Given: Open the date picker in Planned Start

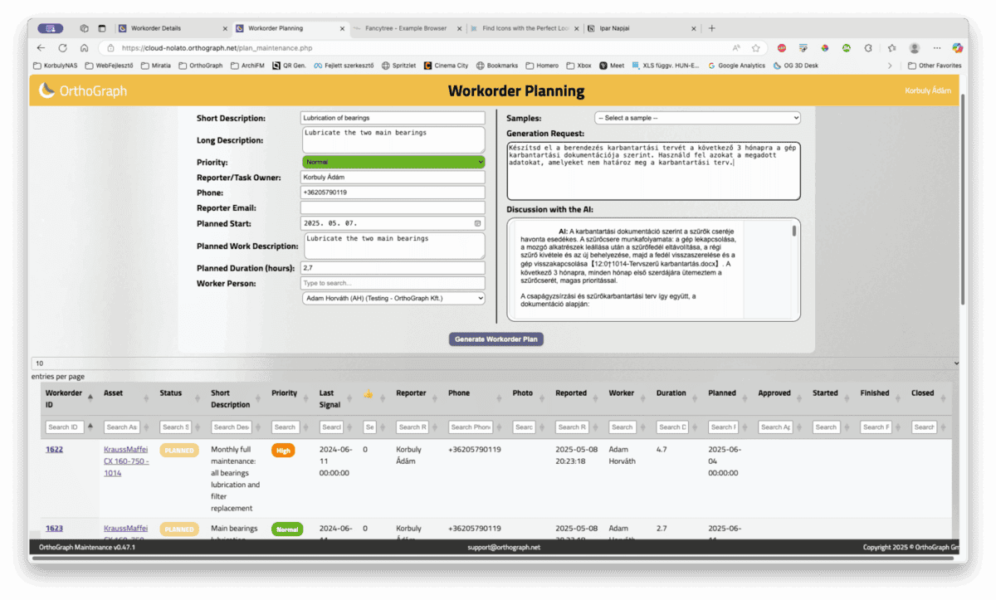Looking at the screenshot, I should pyautogui.click(x=477, y=223).
